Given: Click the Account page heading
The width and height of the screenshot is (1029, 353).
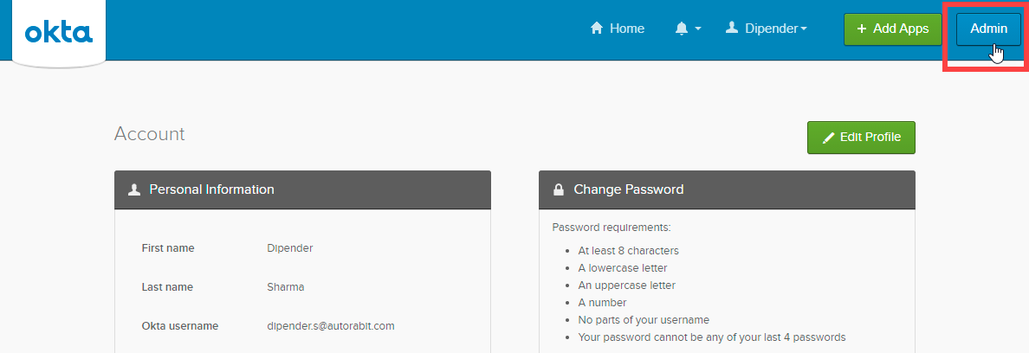Looking at the screenshot, I should pyautogui.click(x=149, y=134).
